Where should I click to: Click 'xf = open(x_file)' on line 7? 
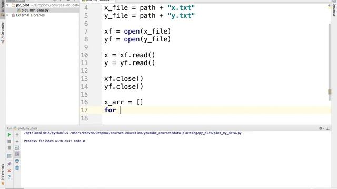click(x=137, y=31)
